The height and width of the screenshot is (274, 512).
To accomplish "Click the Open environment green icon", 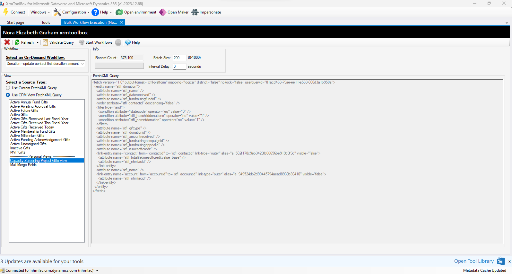I will click(x=119, y=12).
